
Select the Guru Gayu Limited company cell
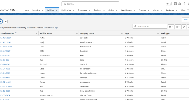click(x=88, y=91)
